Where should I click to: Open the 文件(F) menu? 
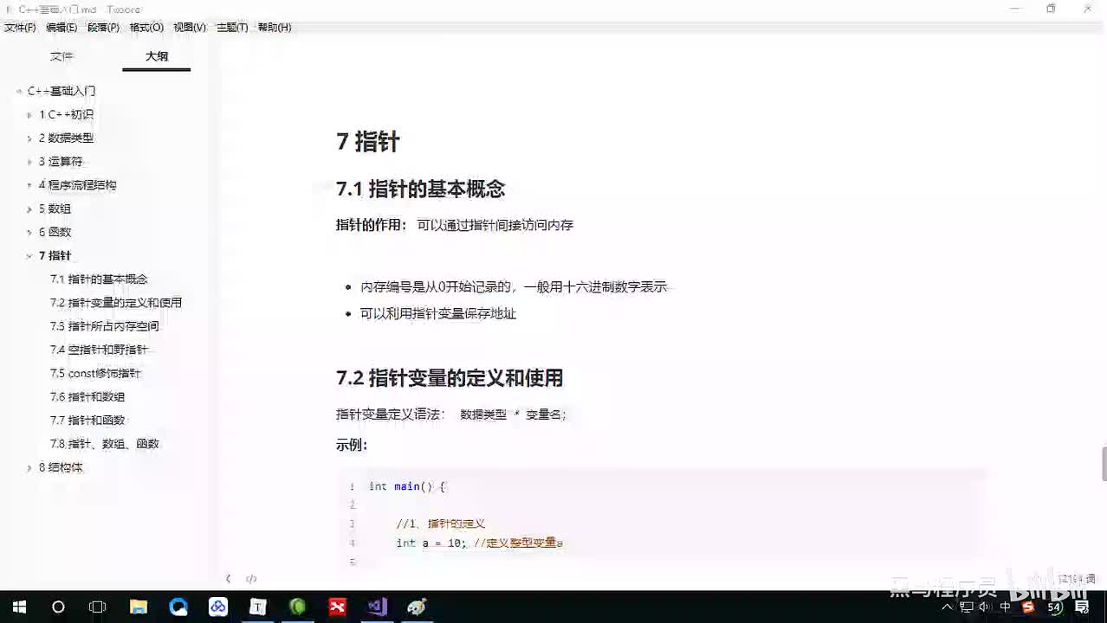click(20, 28)
